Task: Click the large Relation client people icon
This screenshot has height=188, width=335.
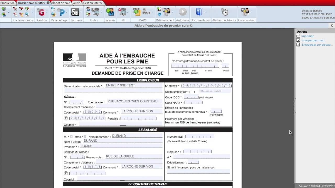Action: pyautogui.click(x=166, y=12)
